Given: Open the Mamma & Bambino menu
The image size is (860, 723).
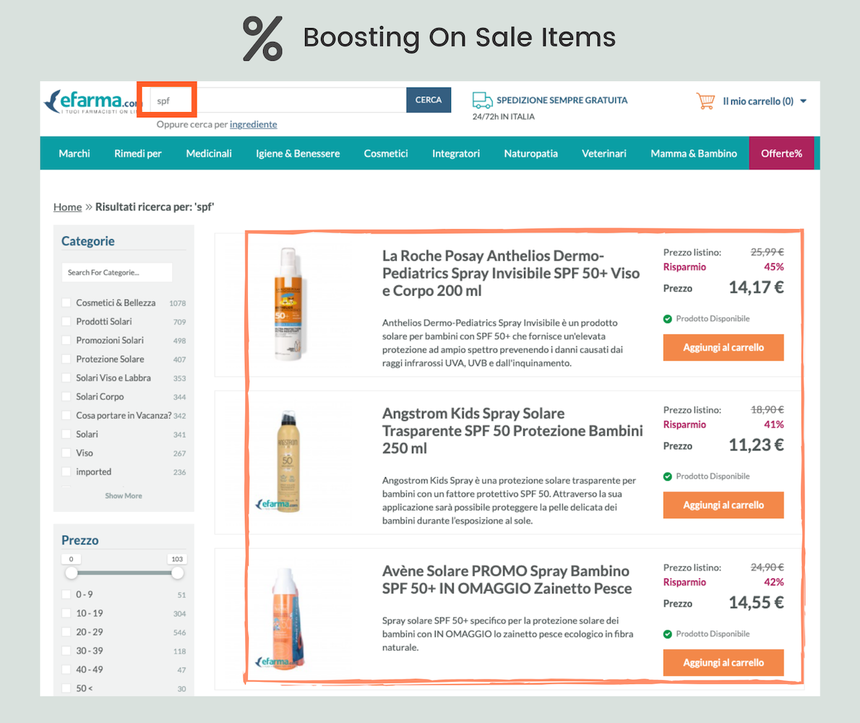Looking at the screenshot, I should tap(694, 153).
